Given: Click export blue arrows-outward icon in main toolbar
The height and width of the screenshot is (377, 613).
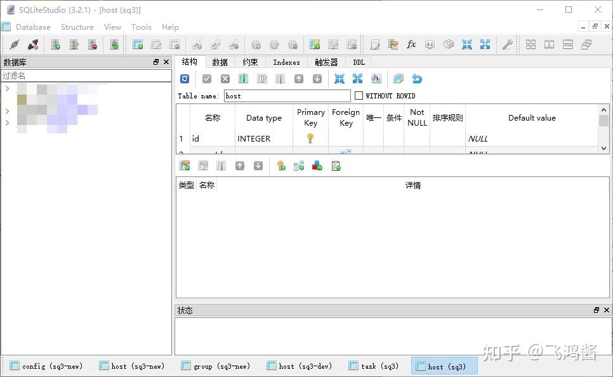Looking at the screenshot, I should (x=485, y=44).
